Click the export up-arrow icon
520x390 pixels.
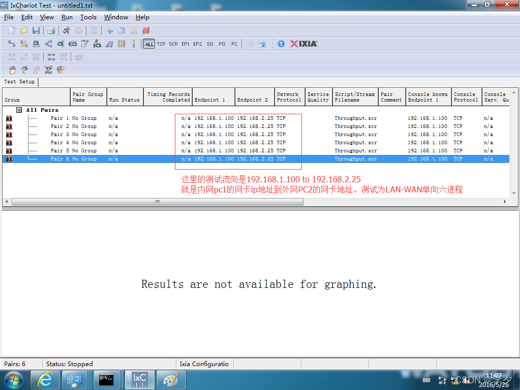pos(262,44)
